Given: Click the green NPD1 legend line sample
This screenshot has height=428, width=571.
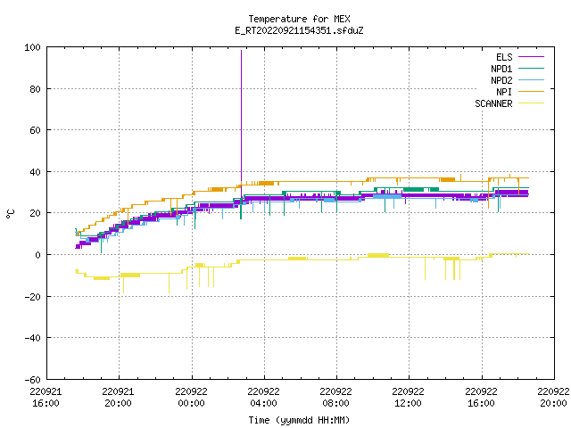Looking at the screenshot, I should coord(532,69).
